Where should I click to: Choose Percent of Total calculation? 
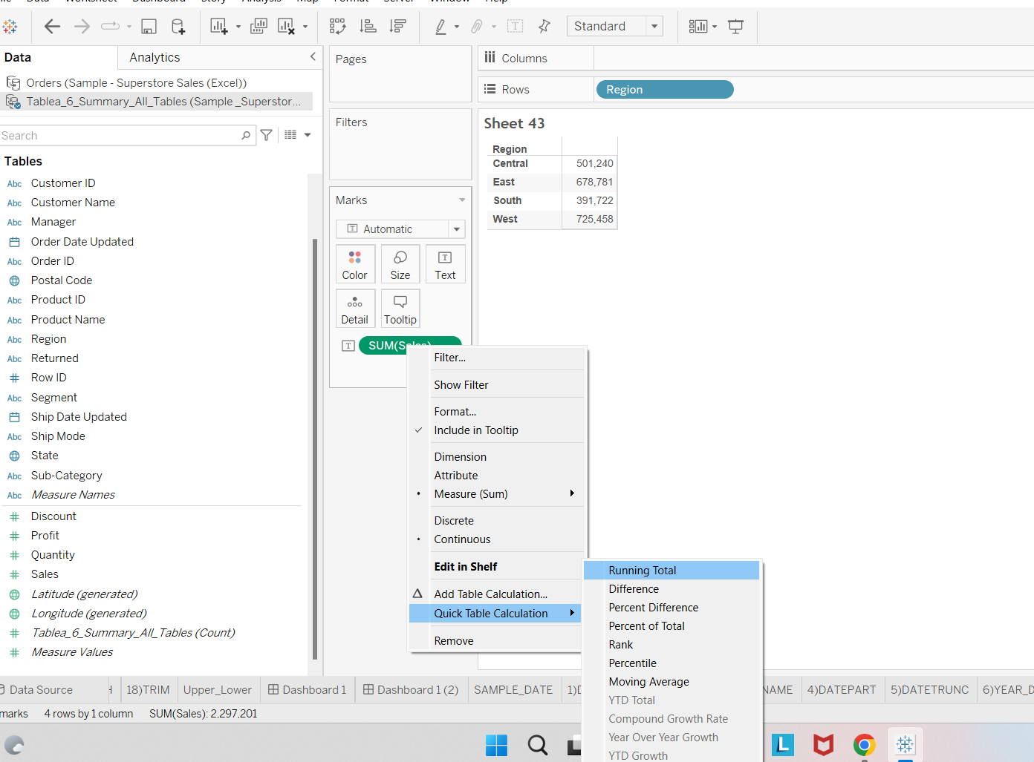coord(672,626)
